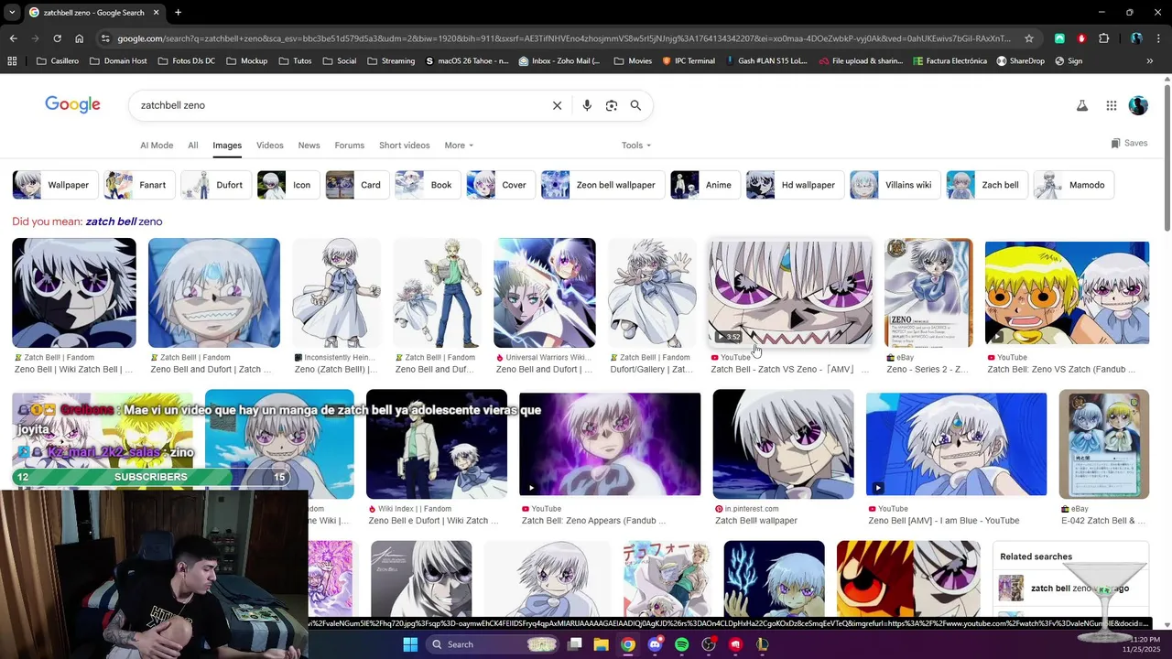This screenshot has height=659, width=1172.
Task: Open the ShareDrop bookmark
Action: tap(1020, 61)
